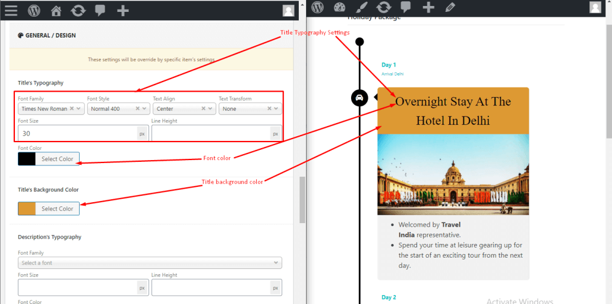Viewport: 612px width, 304px height.
Task: Open comments icon in right window bar
Action: click(406, 7)
